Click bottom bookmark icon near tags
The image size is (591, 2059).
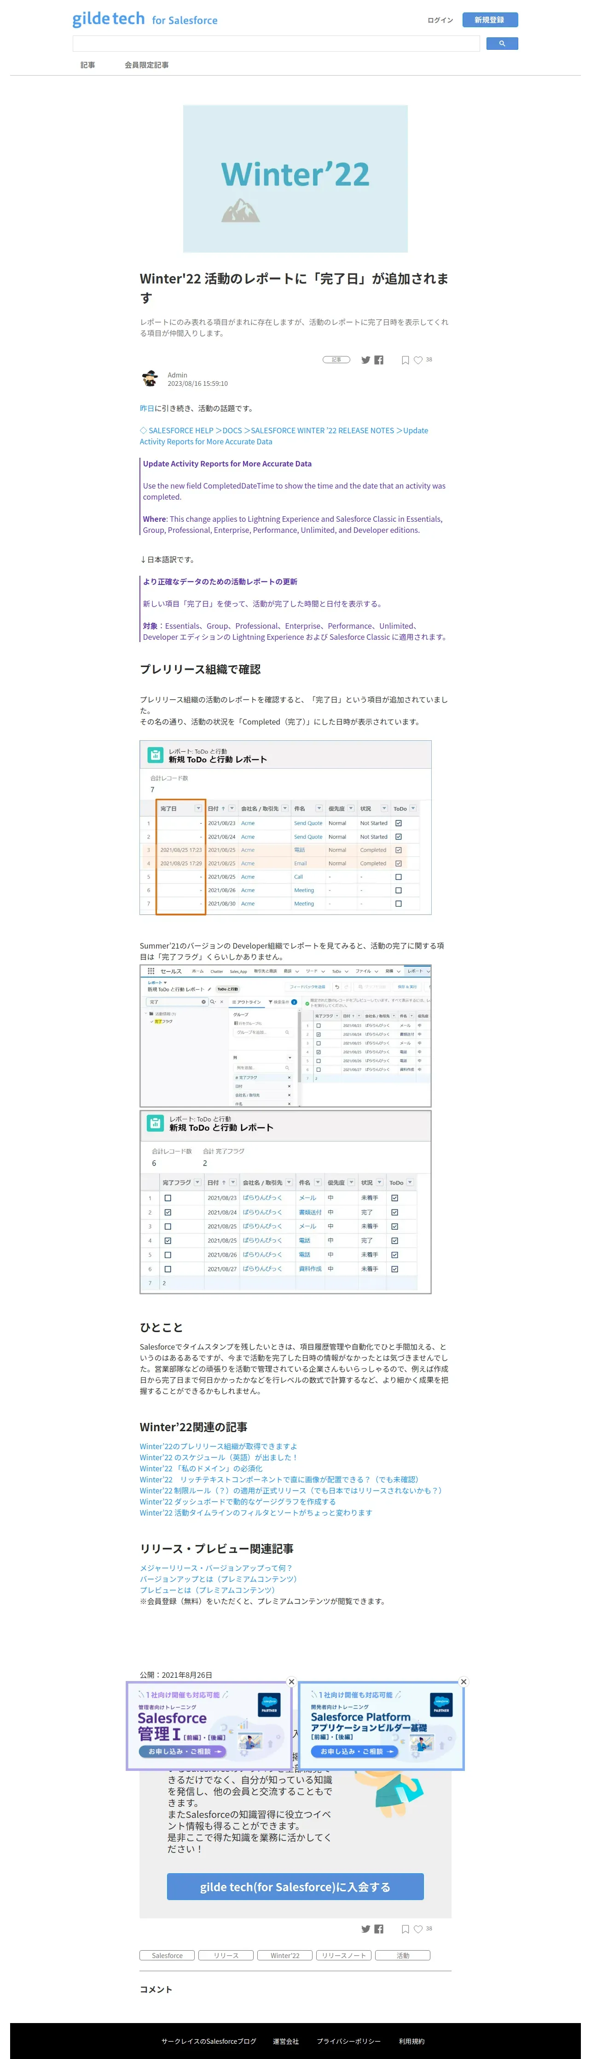pyautogui.click(x=405, y=1929)
